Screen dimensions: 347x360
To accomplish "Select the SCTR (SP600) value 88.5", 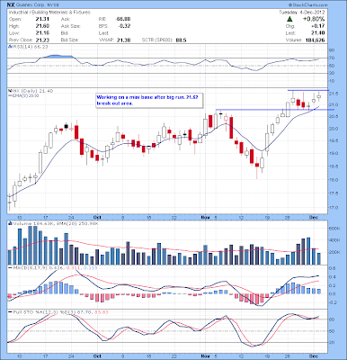I will tap(182, 40).
